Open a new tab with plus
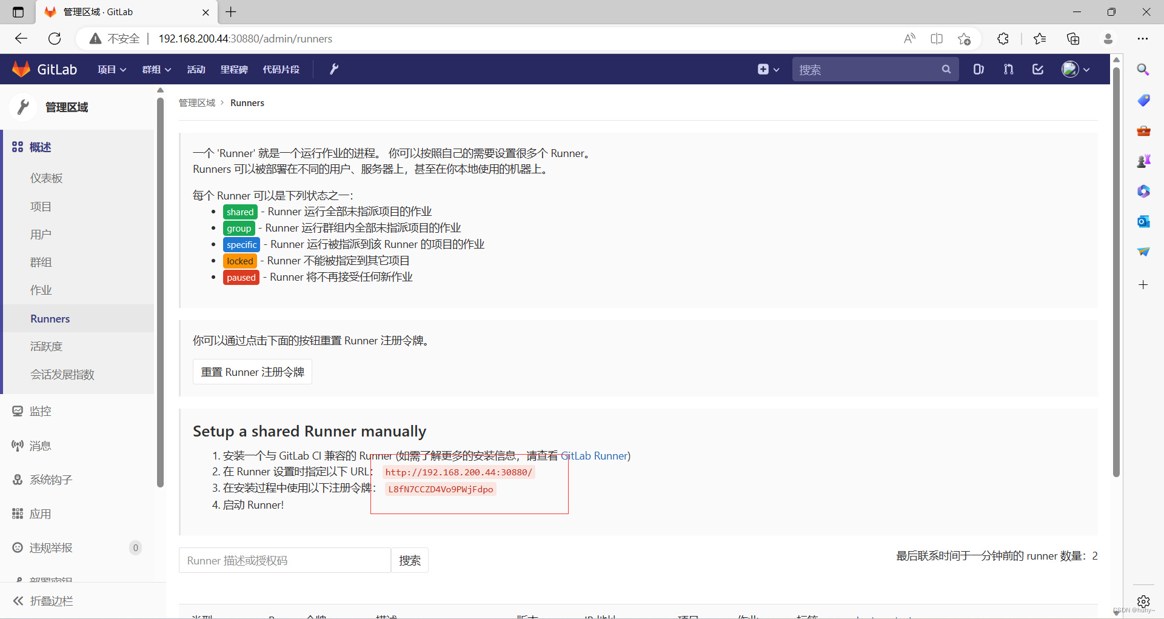1164x619 pixels. [231, 12]
